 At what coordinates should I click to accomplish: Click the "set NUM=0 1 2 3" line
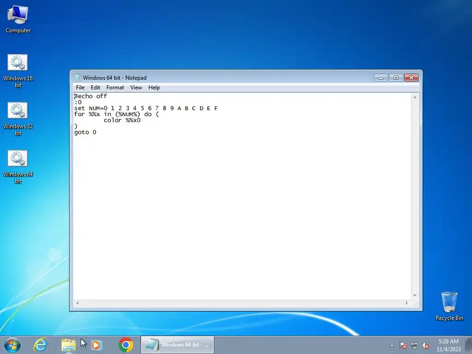146,108
